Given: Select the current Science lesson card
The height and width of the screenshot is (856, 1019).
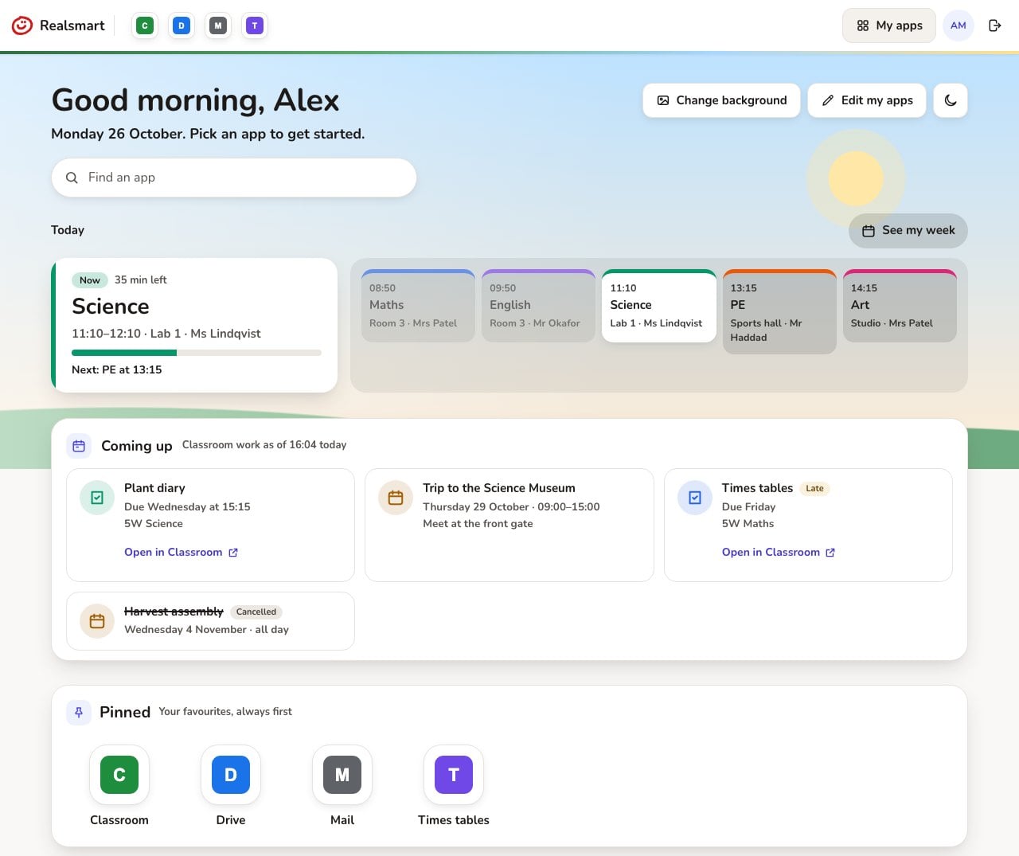Looking at the screenshot, I should (x=194, y=325).
